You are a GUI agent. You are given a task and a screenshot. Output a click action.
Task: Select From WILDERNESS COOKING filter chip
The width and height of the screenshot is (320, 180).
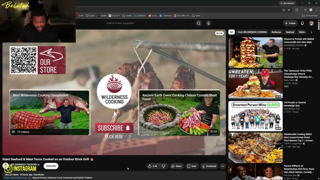[252, 32]
